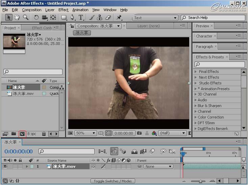Click the Composition Mini-Flowchart icon in timeline
Viewport: 248px width, 185px height.
[x=102, y=152]
